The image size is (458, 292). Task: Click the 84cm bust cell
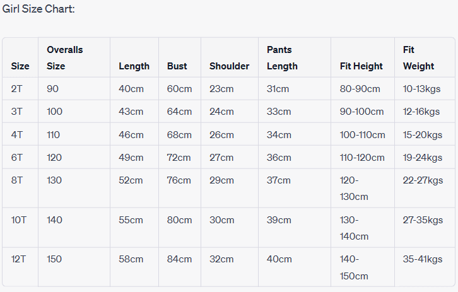[179, 259]
